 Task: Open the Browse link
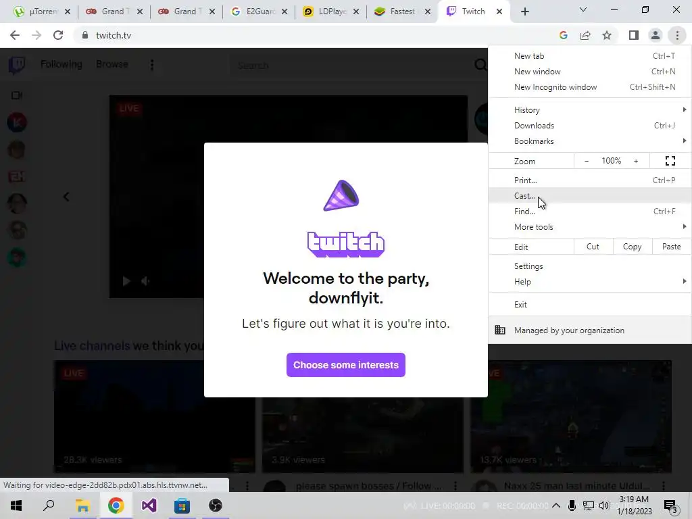112,64
